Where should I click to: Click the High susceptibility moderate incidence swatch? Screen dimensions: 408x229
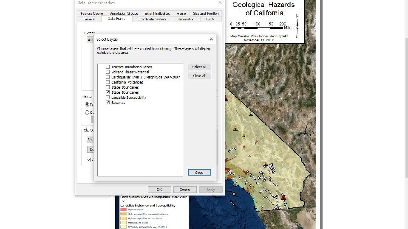123,214
